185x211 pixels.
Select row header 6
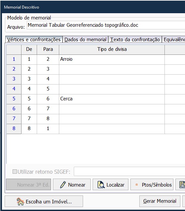(x=14, y=109)
